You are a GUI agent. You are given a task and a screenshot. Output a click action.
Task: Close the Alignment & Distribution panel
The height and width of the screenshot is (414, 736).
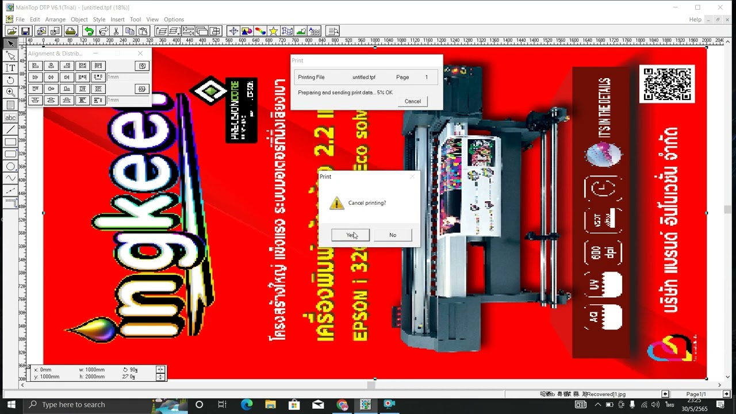(x=140, y=53)
